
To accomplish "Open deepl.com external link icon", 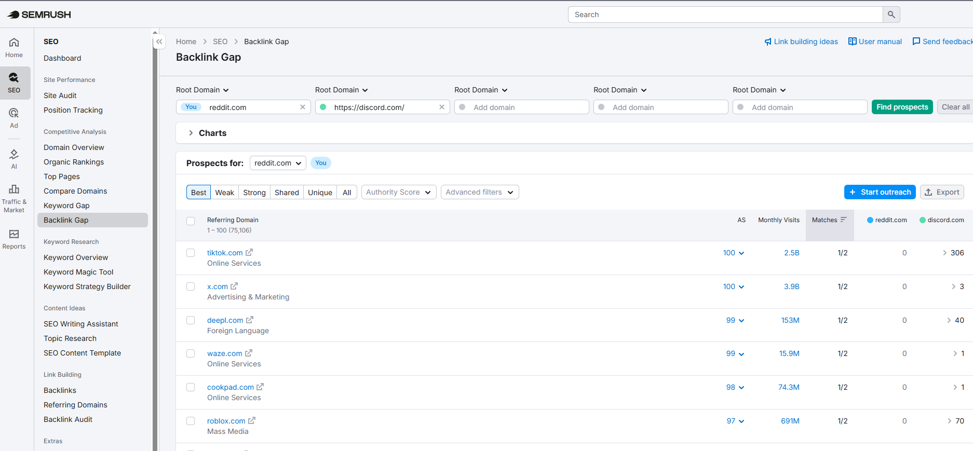I will [250, 320].
